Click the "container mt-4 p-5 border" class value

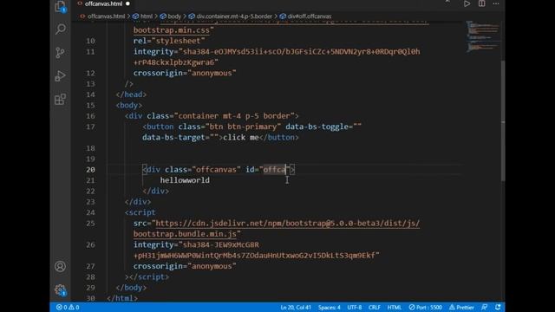click(x=234, y=116)
